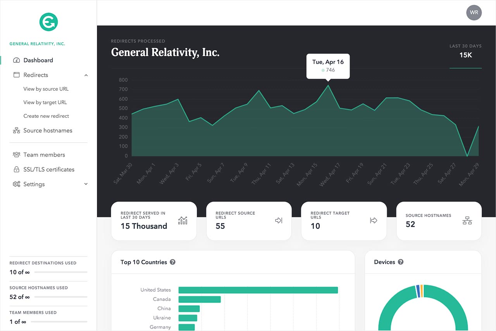Image resolution: width=496 pixels, height=331 pixels.
Task: Click the bar chart icon on Redirect Served card
Action: 183,220
